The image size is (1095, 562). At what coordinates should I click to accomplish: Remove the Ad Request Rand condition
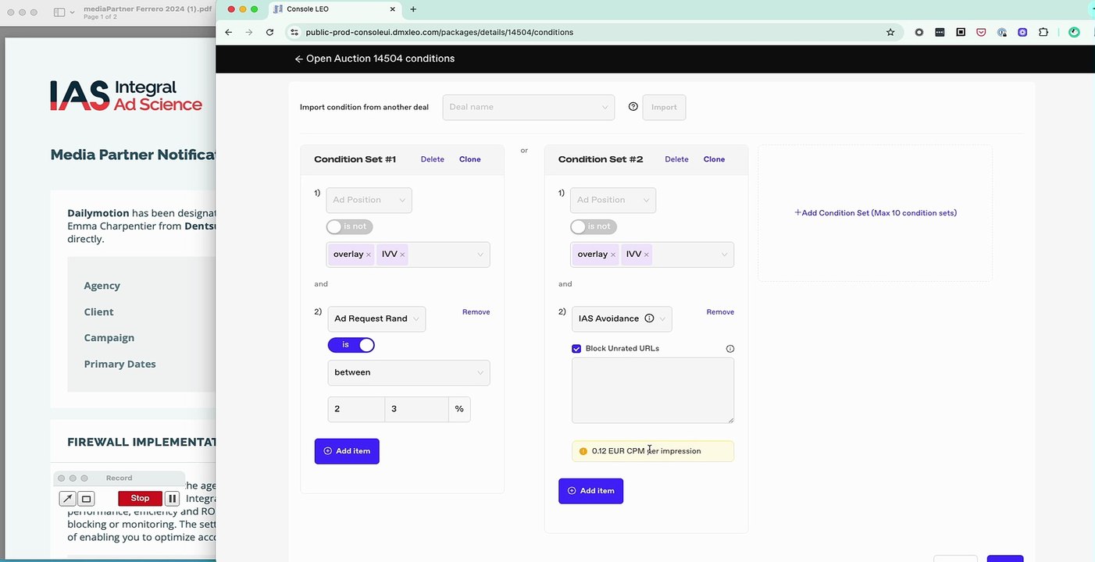tap(476, 312)
